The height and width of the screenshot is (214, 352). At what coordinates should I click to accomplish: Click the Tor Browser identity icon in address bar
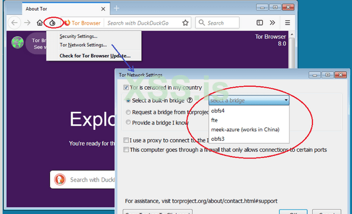(x=67, y=23)
